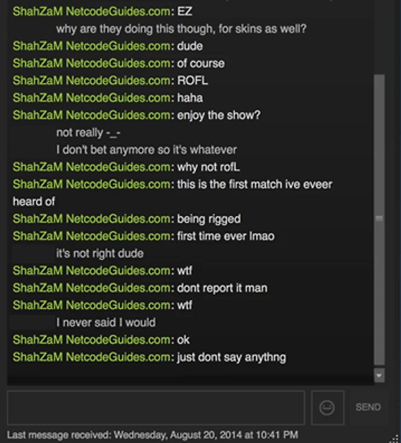401x443 pixels.
Task: Click the "Last message received" status text
Action: pos(153,435)
